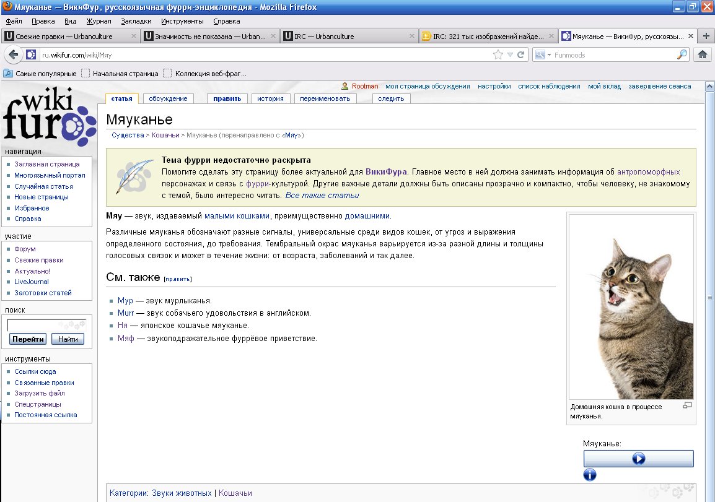Open a new tab with the plus button

coord(706,36)
